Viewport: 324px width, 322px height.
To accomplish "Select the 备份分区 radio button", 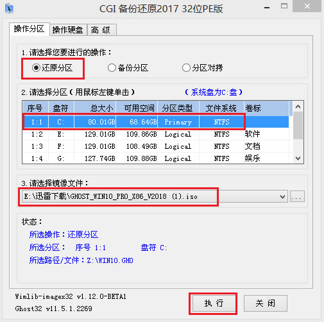I will 128,68.
